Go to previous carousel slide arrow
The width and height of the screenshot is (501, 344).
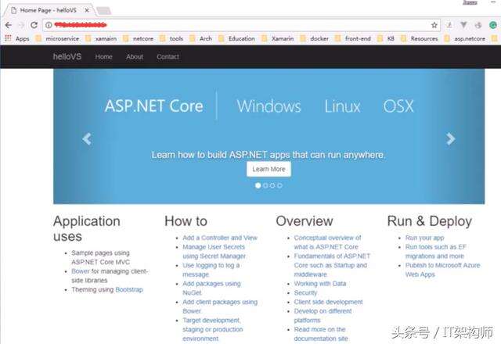pos(87,139)
